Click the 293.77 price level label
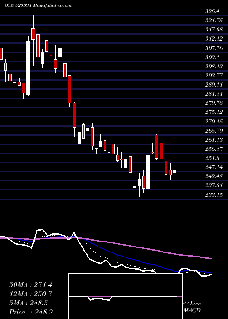This screenshot has height=319, width=228. [x=213, y=76]
